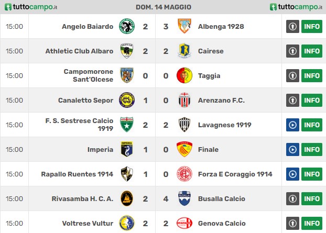Play video for Rapallo Ruentes vs Forza E Coraggio

292,174
